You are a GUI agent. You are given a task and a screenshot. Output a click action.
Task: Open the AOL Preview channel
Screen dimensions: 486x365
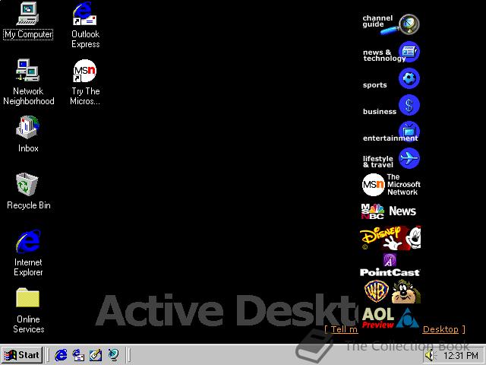[390, 318]
